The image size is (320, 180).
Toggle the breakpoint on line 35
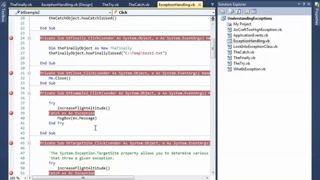[x=11, y=93]
